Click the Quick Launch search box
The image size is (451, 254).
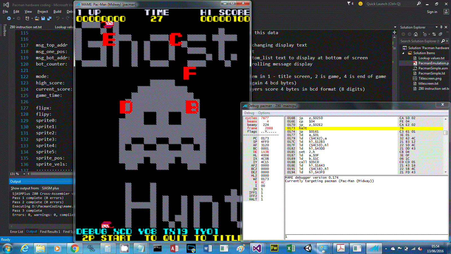coord(390,4)
